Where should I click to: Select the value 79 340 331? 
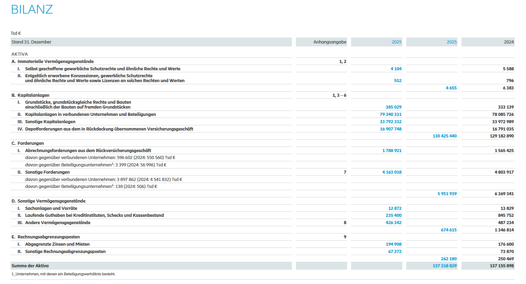(x=390, y=114)
